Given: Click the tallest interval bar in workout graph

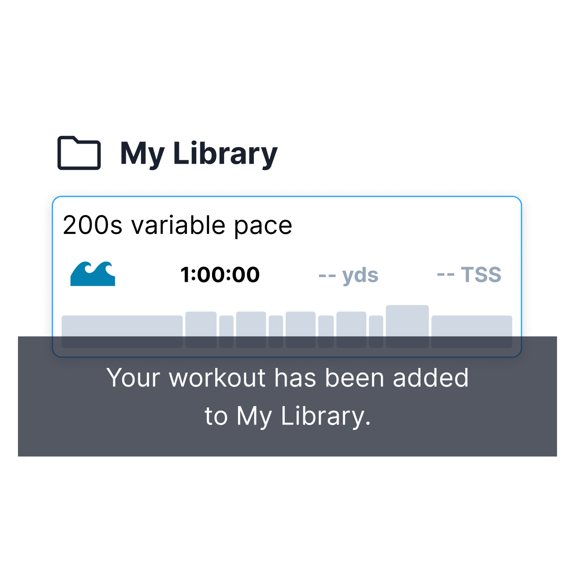Looking at the screenshot, I should pyautogui.click(x=407, y=326).
